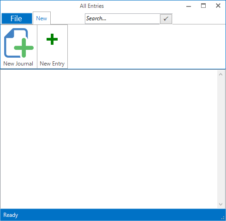Open the File menu
Viewport: 226px width, 221px height.
tap(17, 18)
